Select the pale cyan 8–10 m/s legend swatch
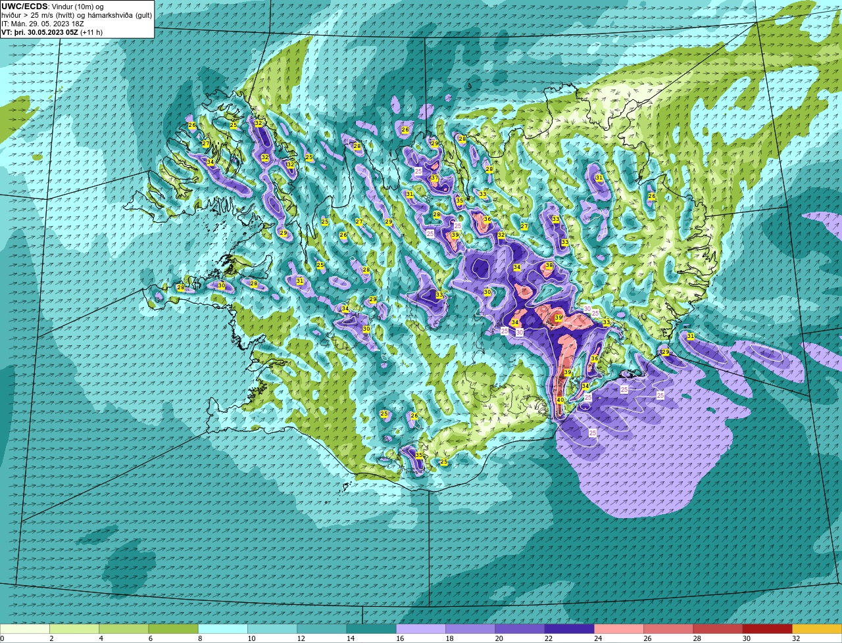Screen dimensions: 842x643 223,629
